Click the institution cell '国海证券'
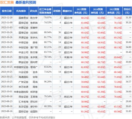Image resolution: width=132 pixels, height=119 pixels. coord(23,33)
